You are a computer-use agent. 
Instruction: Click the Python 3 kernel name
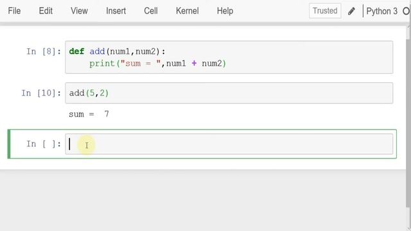[381, 12]
